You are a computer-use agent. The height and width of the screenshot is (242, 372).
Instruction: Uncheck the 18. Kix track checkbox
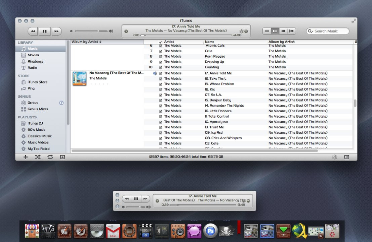(x=161, y=89)
